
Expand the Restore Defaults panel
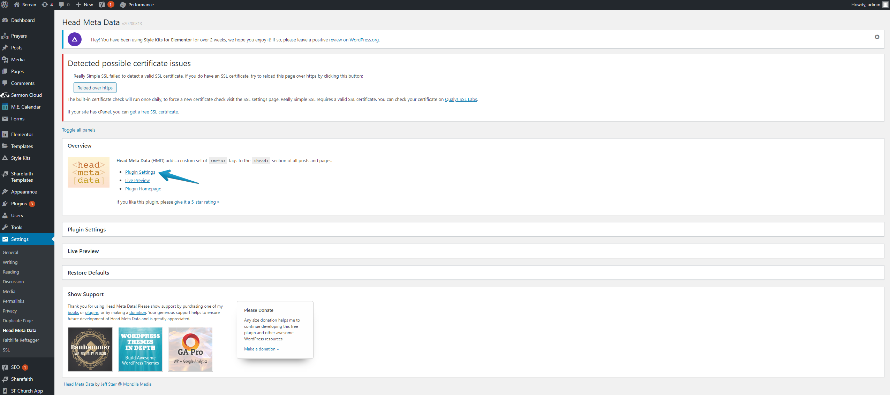tap(88, 273)
